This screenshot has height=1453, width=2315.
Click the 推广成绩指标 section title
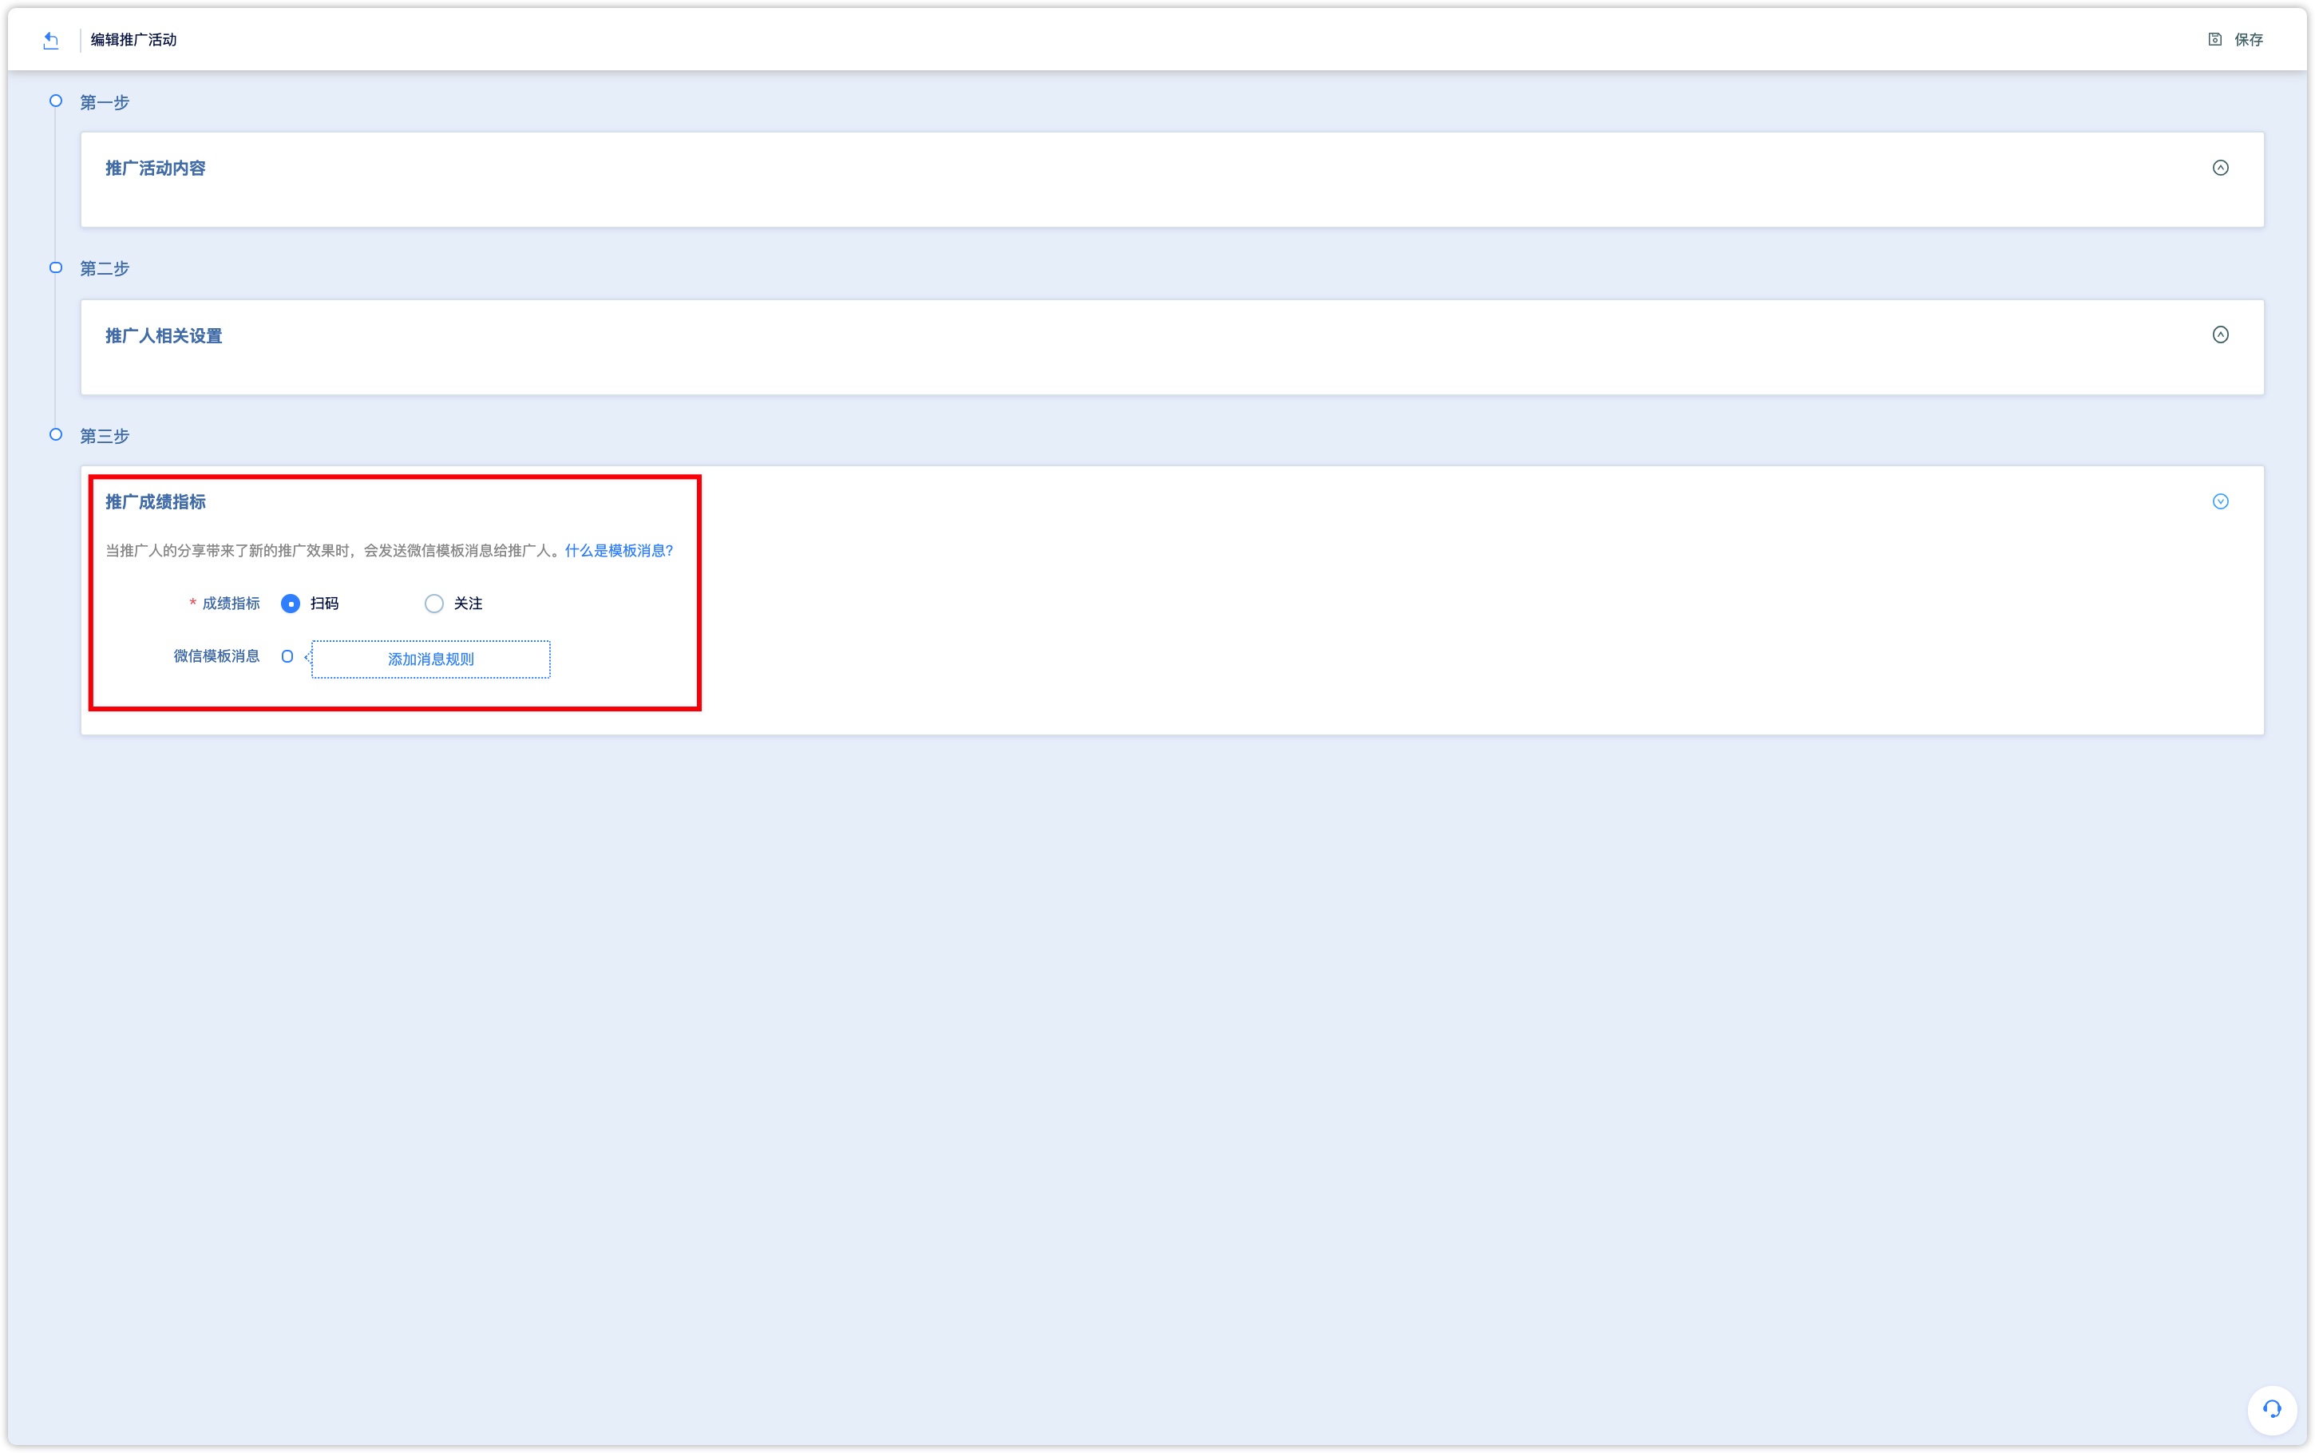156,501
